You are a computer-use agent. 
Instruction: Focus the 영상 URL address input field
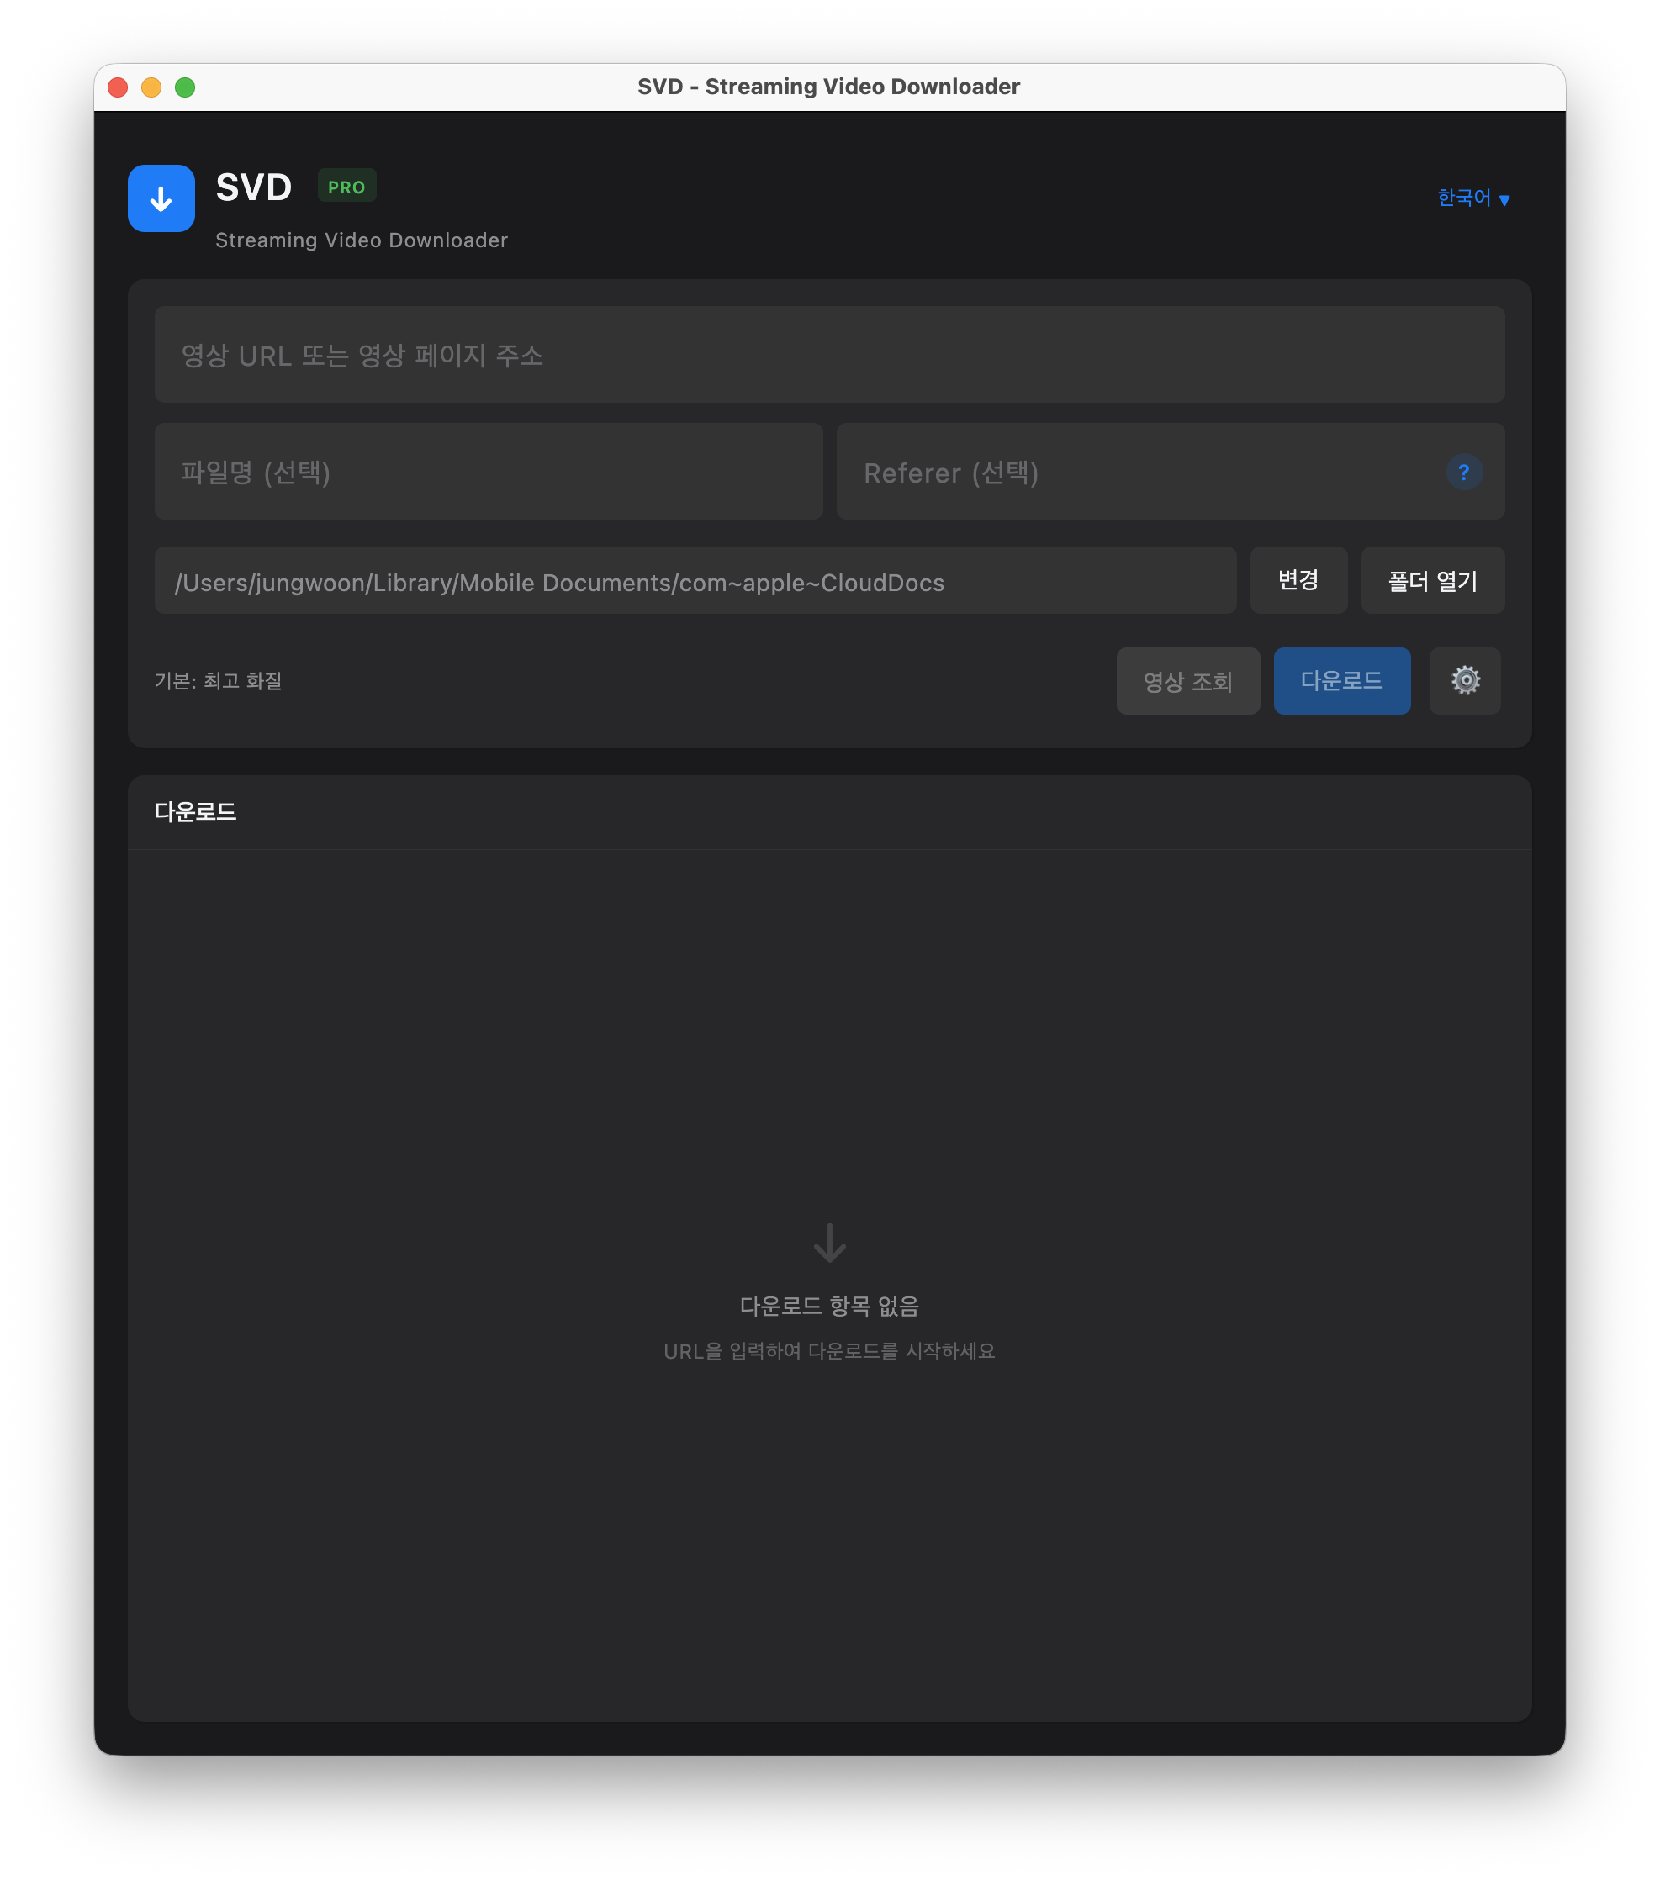[x=828, y=355]
